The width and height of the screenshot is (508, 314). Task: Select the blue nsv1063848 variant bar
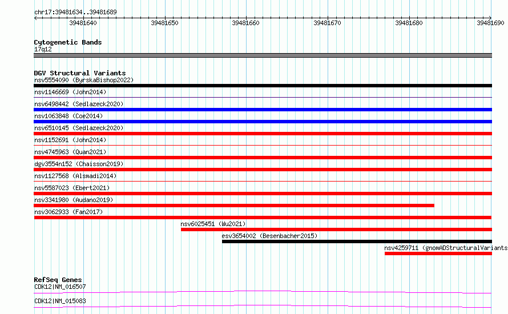click(x=263, y=122)
